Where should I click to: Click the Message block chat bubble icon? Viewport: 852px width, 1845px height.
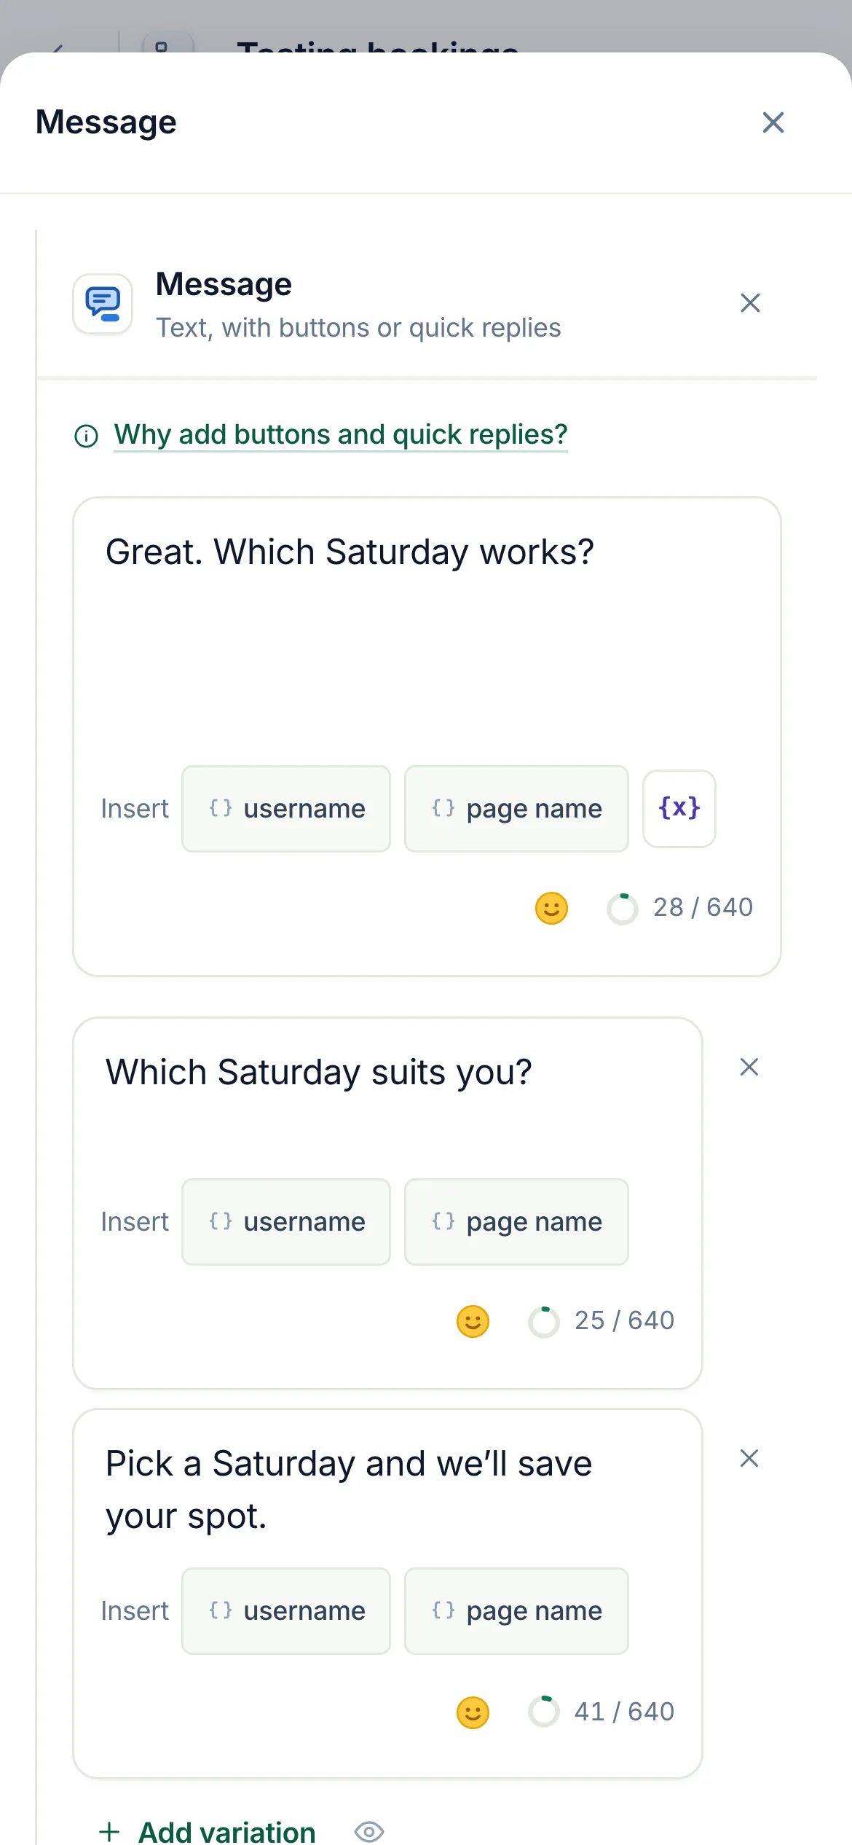pos(103,303)
